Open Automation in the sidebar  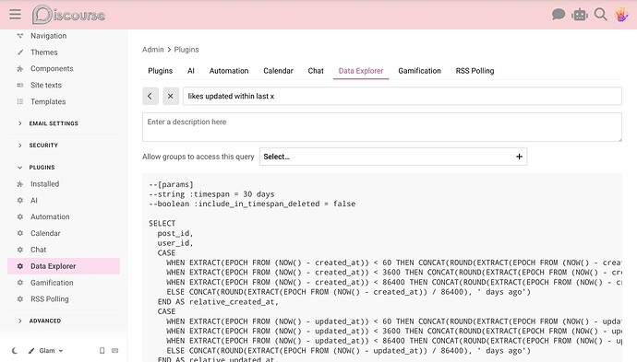(x=50, y=216)
